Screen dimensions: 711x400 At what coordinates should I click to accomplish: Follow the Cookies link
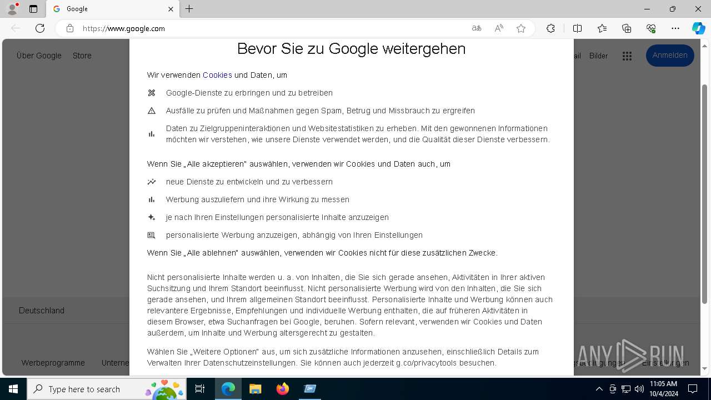coord(217,75)
